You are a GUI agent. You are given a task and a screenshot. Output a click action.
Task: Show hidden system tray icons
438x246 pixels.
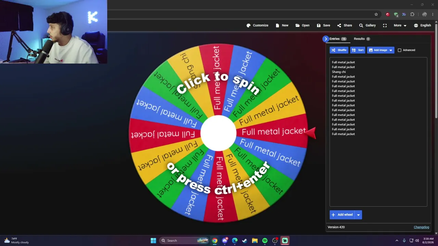pos(397,241)
